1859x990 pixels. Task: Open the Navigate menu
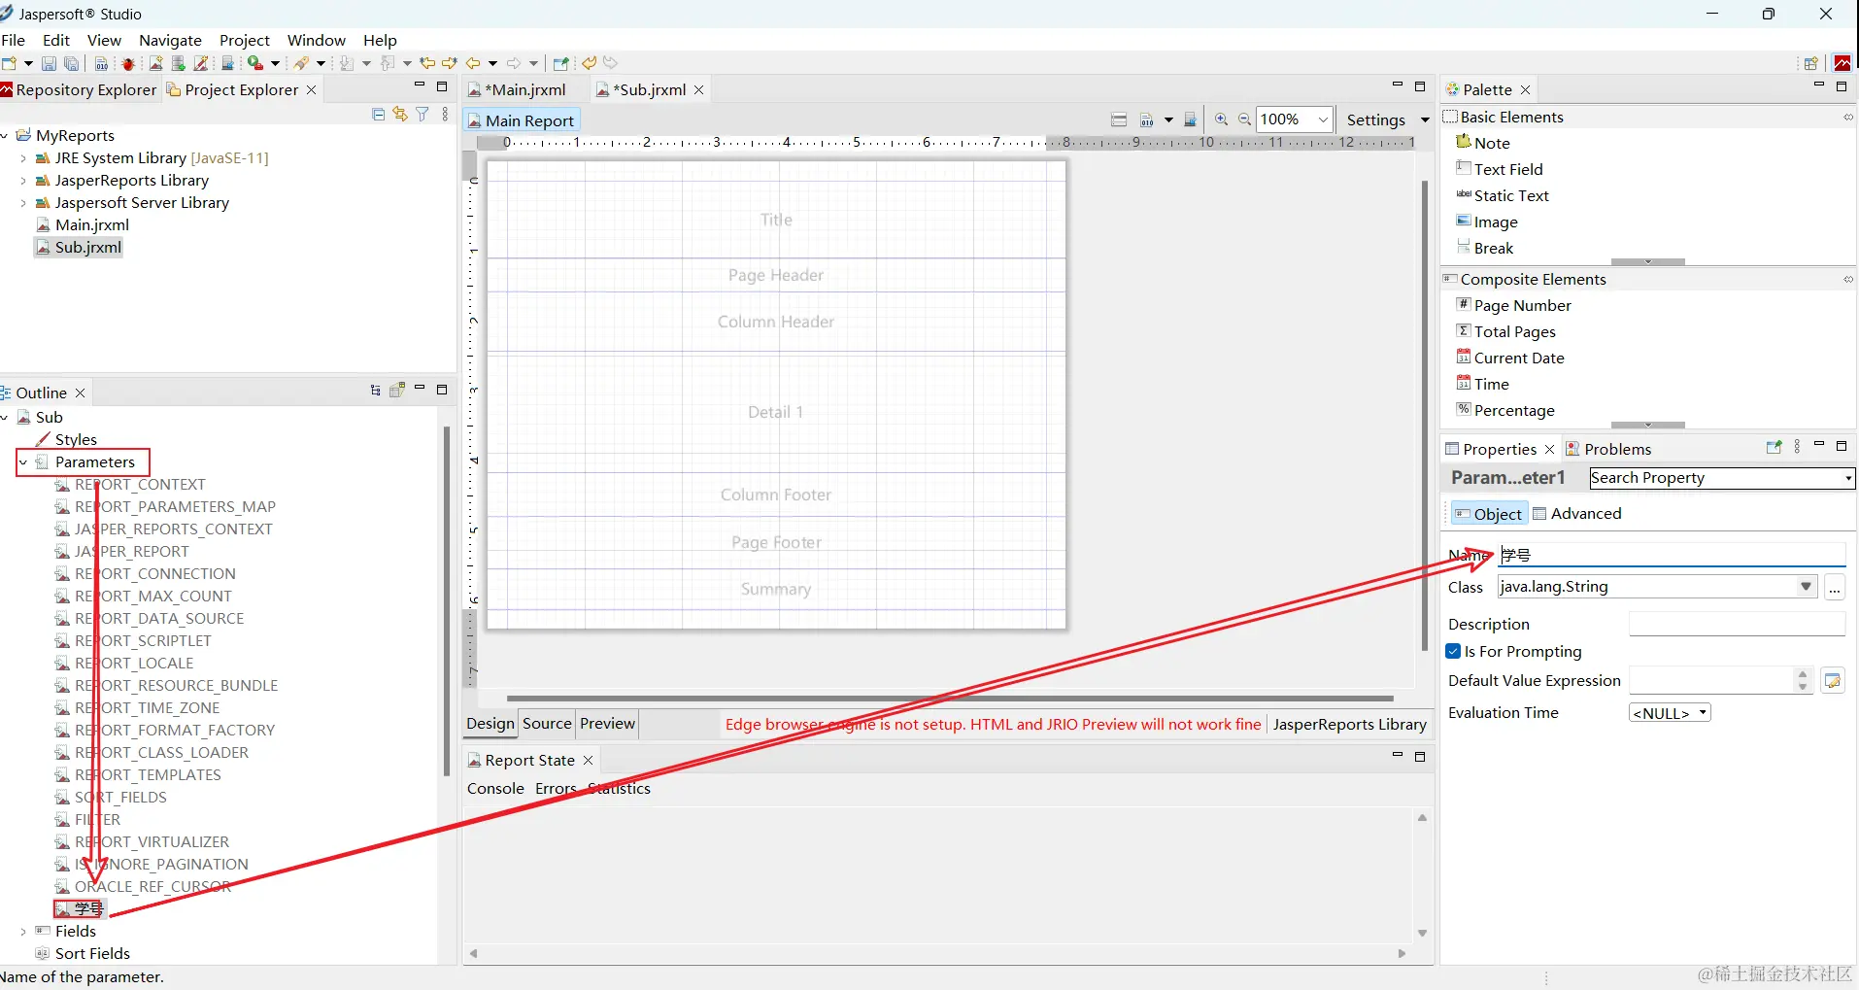click(x=170, y=40)
